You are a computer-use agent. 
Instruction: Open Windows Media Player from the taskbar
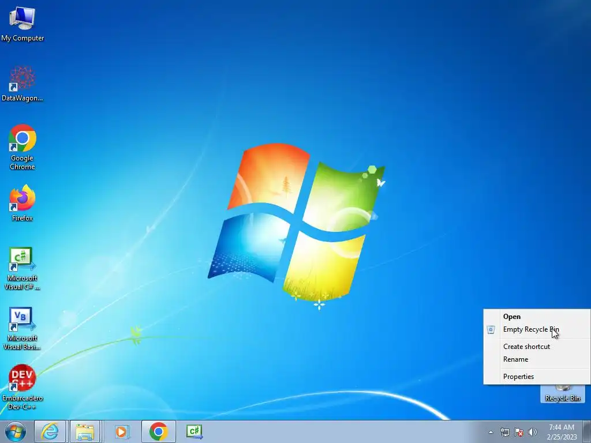(x=121, y=431)
